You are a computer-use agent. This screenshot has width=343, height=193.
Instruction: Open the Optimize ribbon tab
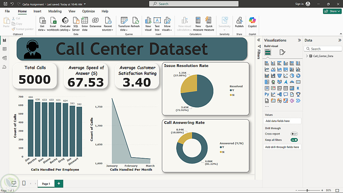point(88,11)
